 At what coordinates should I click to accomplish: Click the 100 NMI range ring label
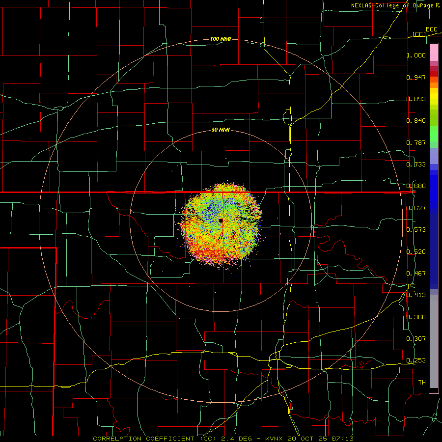(221, 39)
